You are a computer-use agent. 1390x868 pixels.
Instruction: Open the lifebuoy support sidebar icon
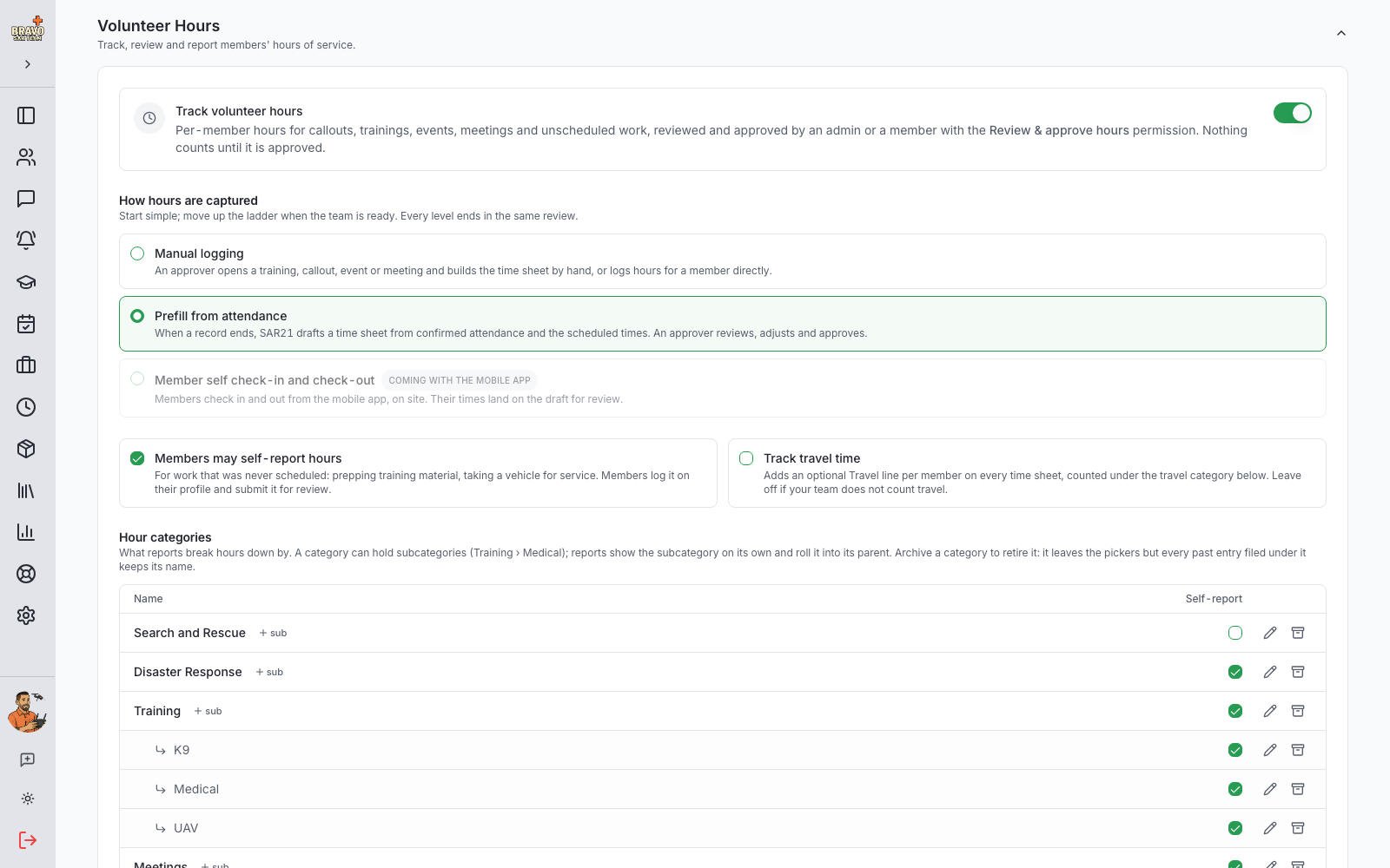coord(26,574)
